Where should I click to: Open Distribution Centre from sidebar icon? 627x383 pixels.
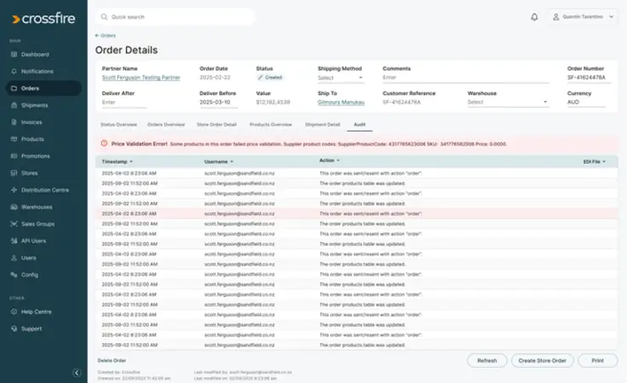pyautogui.click(x=14, y=190)
